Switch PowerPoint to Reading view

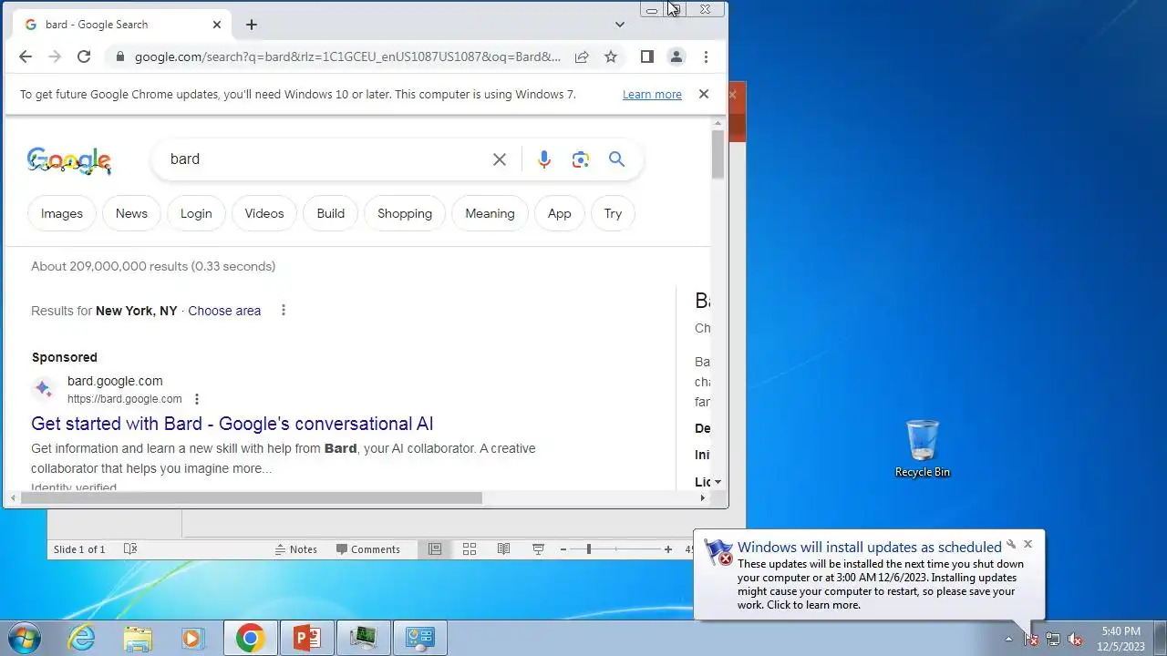(503, 549)
